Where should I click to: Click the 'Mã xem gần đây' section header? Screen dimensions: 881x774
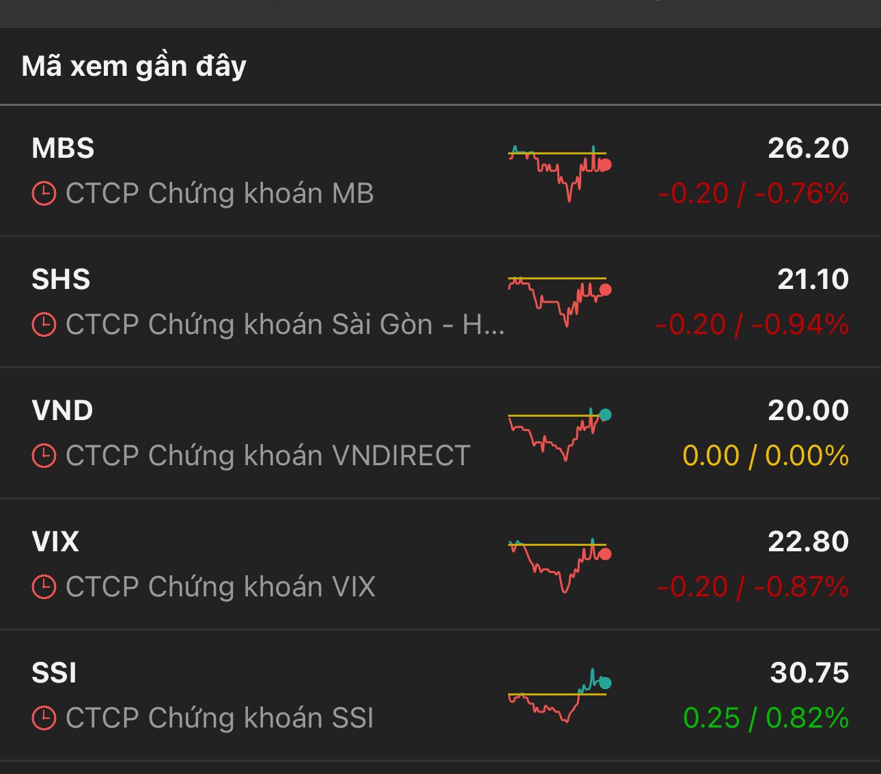[134, 66]
